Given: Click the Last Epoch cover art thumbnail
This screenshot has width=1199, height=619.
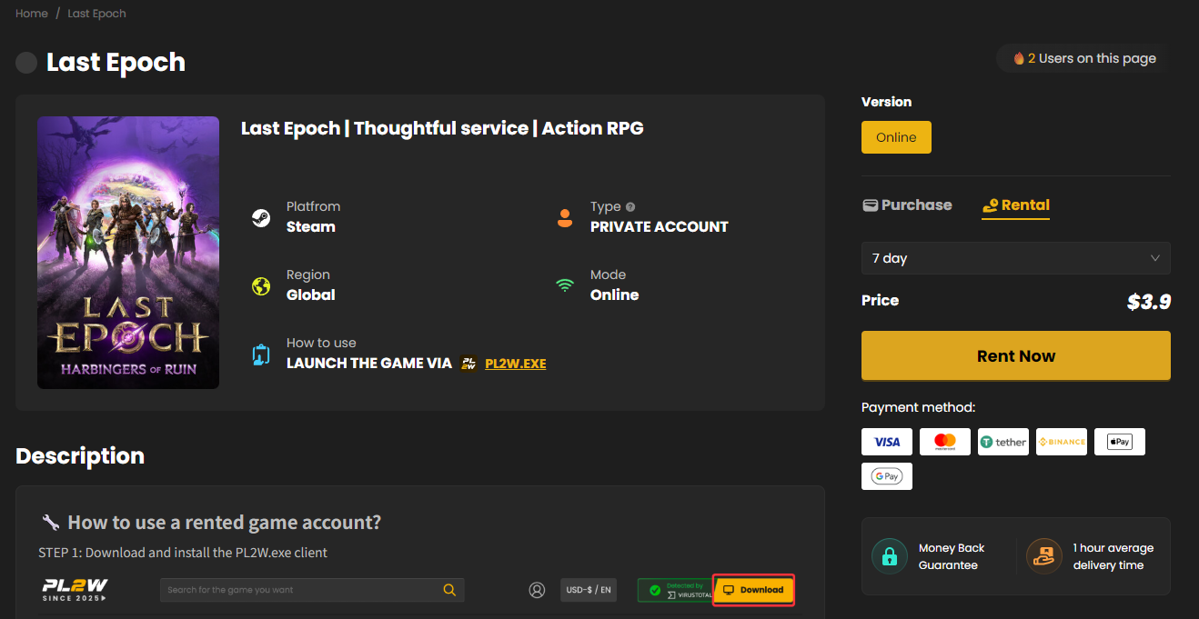Looking at the screenshot, I should pos(128,253).
